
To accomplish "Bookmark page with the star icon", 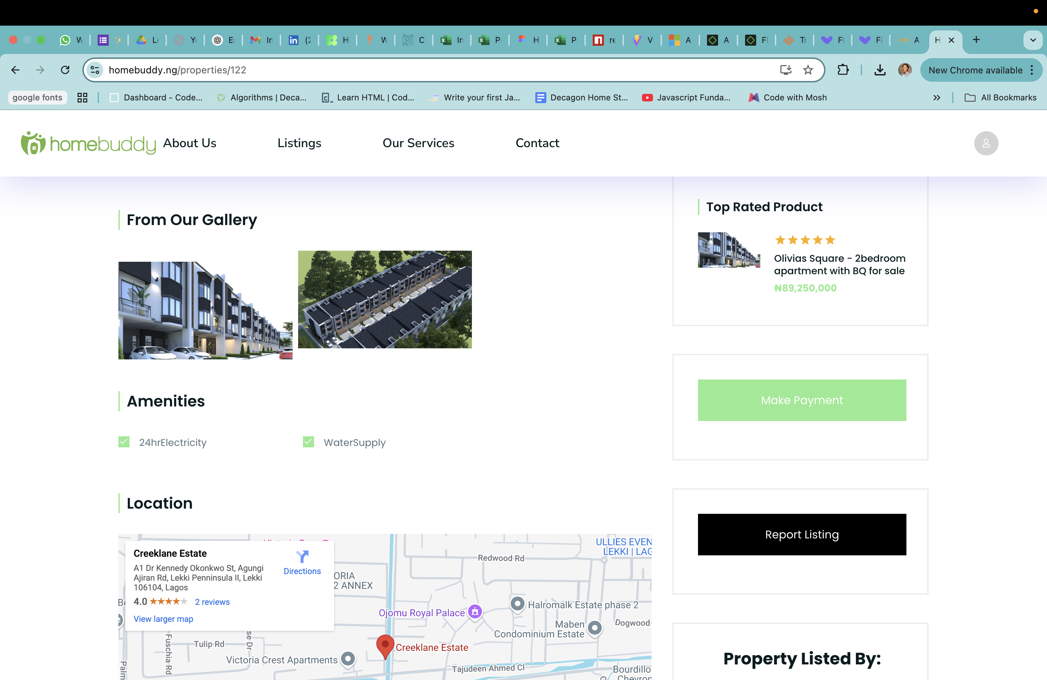I will point(808,70).
